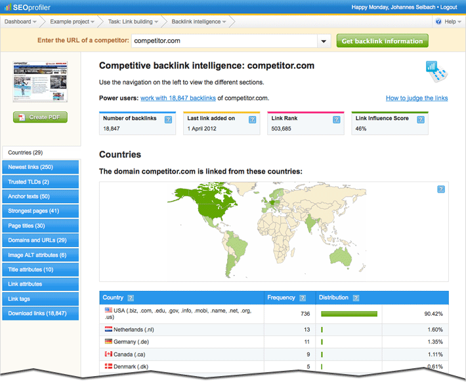Switch to Anchor texts (50) section
The image size is (466, 382).
40,197
